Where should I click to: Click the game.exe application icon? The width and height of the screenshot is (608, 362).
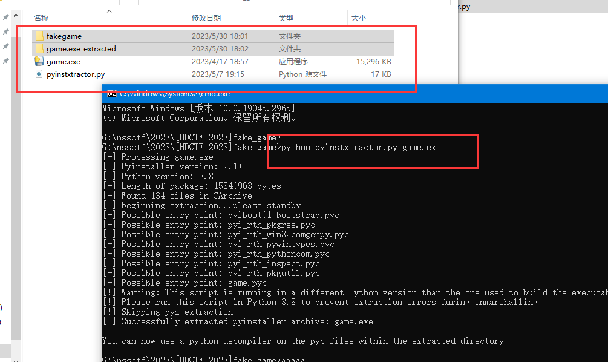click(39, 62)
